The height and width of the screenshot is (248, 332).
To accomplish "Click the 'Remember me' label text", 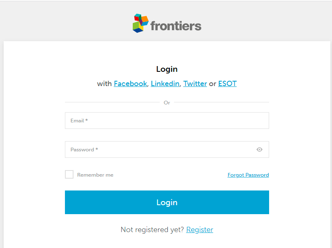I will (95, 175).
